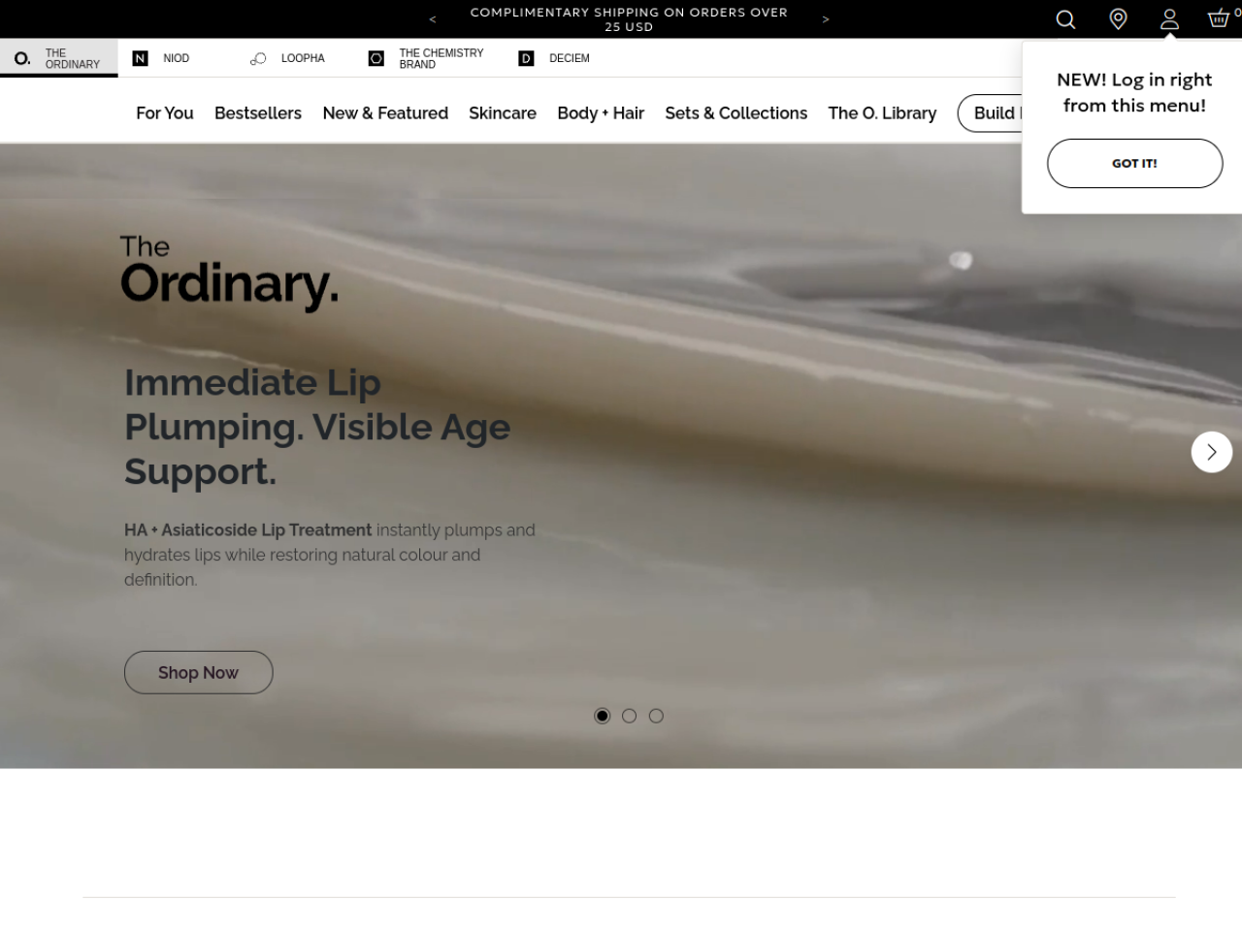
Task: Advance hero carousel to next slide
Action: click(x=1212, y=452)
